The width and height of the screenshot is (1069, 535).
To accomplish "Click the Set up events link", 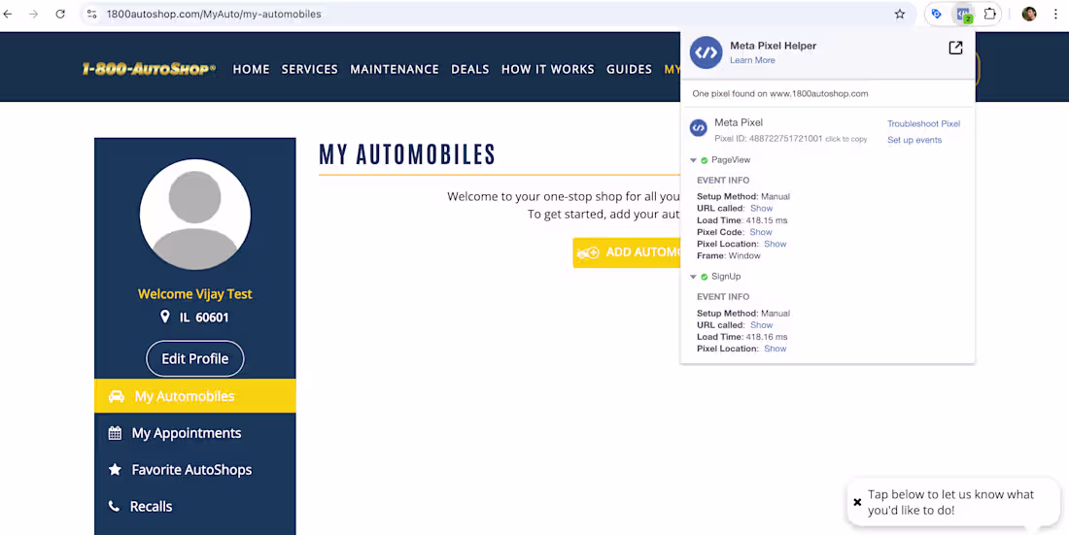I will (x=914, y=140).
